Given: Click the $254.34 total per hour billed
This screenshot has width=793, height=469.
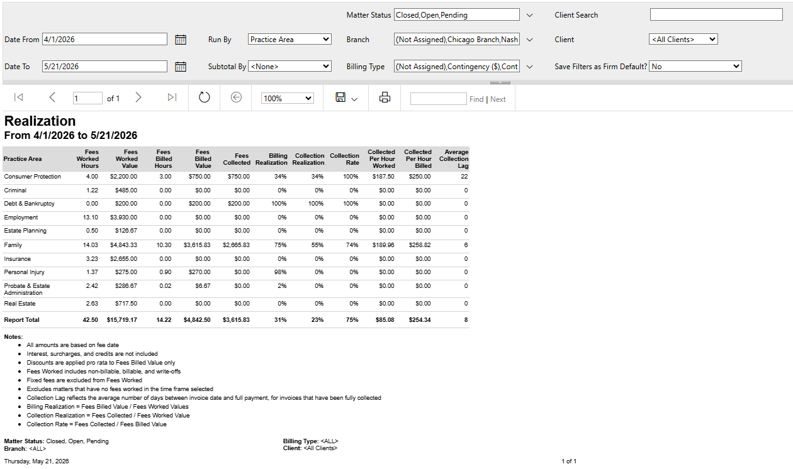Looking at the screenshot, I should click(420, 320).
